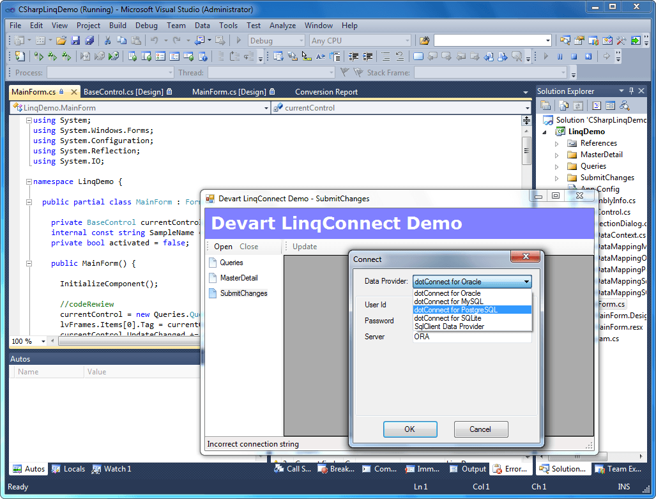The image size is (656, 499).
Task: Switch to Conversion Report tab
Action: (326, 91)
